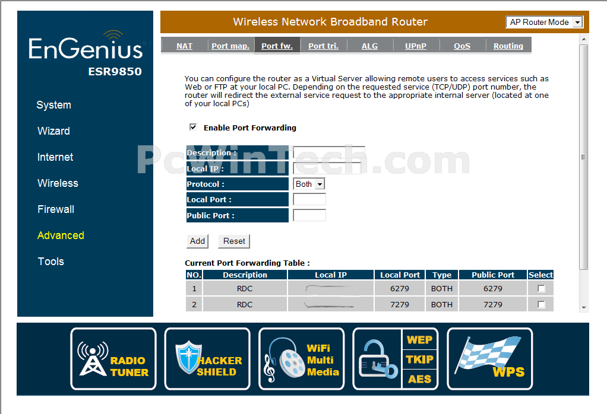
Task: Click Local Port 7279 cell in row 2
Action: (400, 305)
